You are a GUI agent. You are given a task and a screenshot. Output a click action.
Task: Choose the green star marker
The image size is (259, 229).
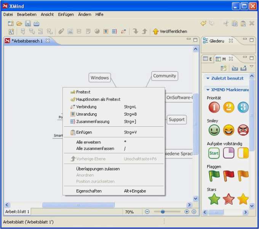click(214, 199)
